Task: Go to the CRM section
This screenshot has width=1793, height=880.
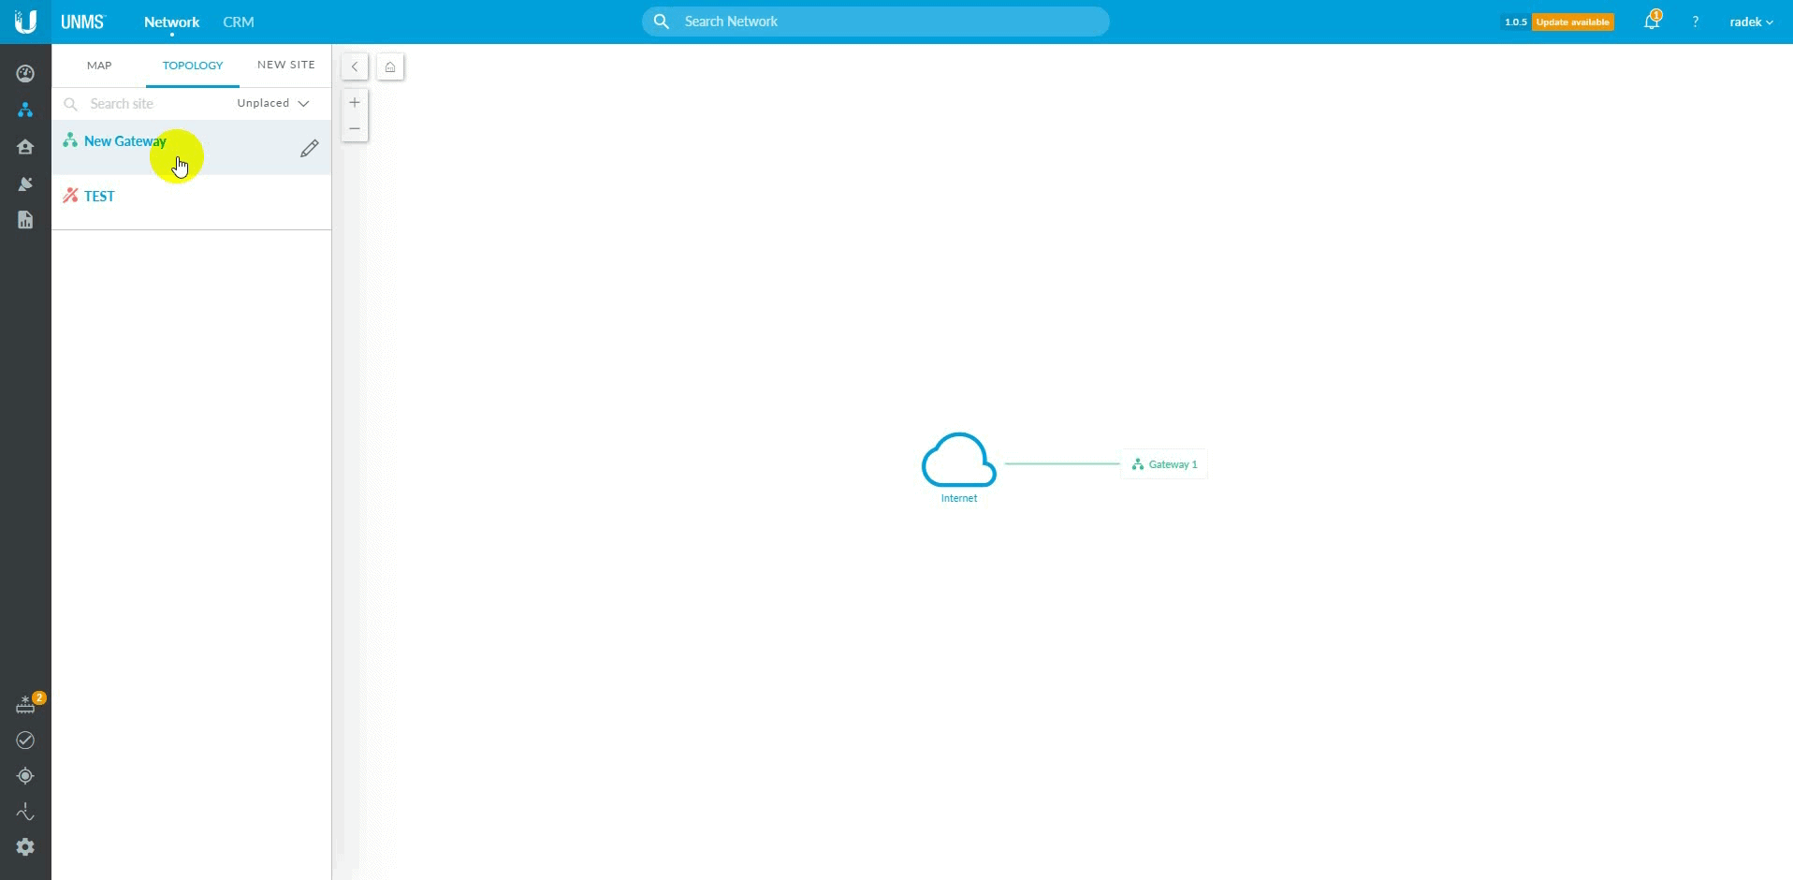Action: [x=238, y=22]
